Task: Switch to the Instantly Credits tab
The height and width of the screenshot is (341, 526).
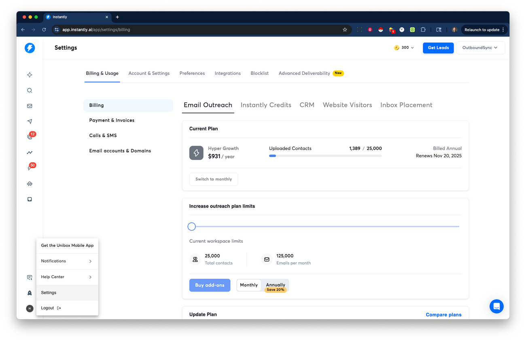Action: (266, 105)
